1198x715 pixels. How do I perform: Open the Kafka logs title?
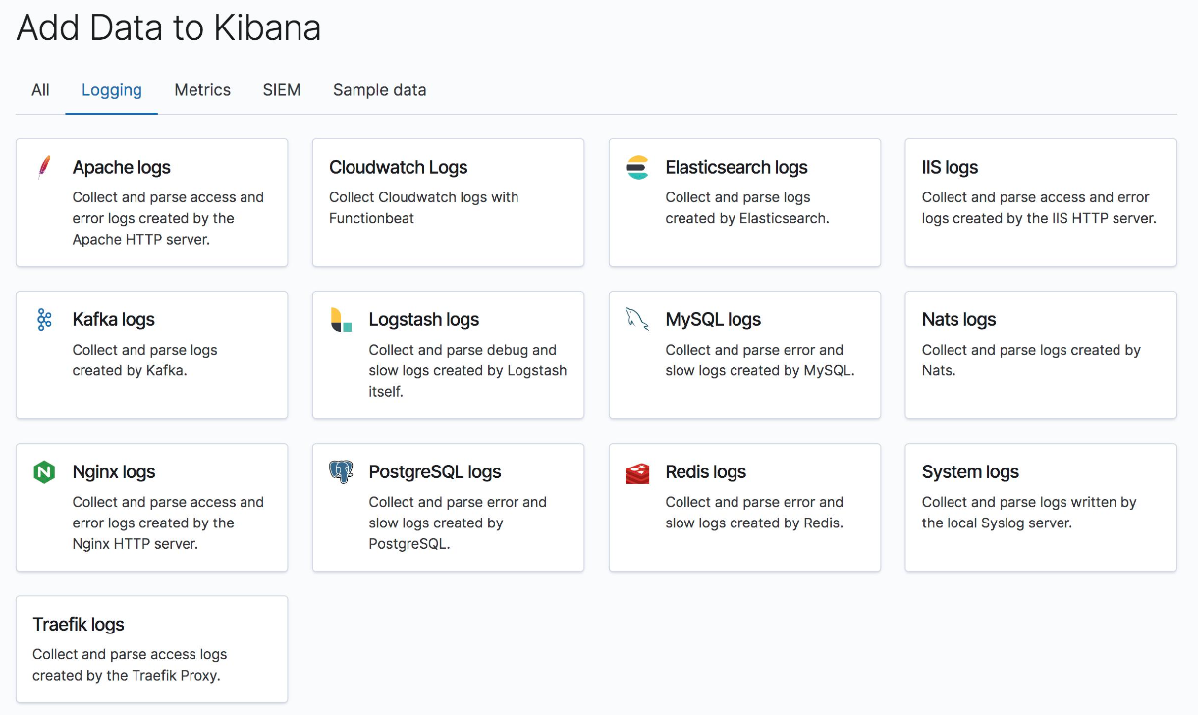pos(114,320)
